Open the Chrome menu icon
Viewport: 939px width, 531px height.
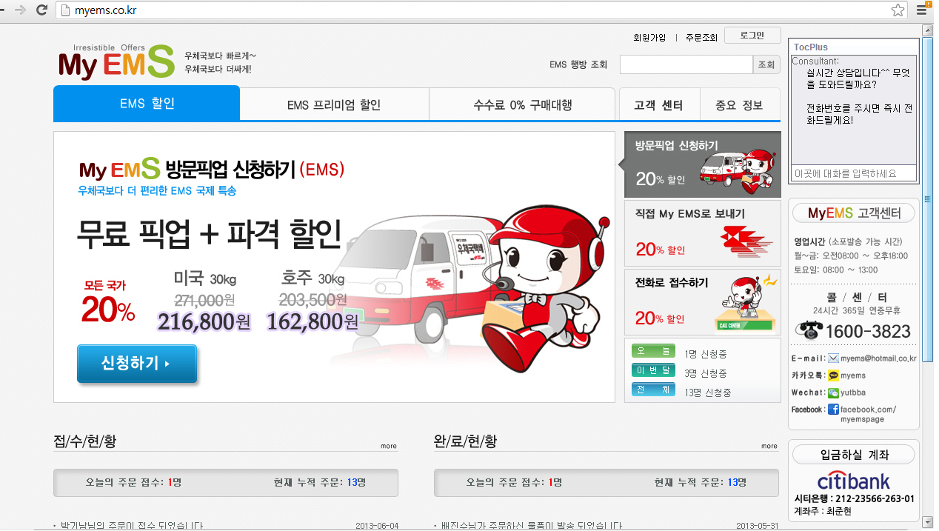coord(923,10)
